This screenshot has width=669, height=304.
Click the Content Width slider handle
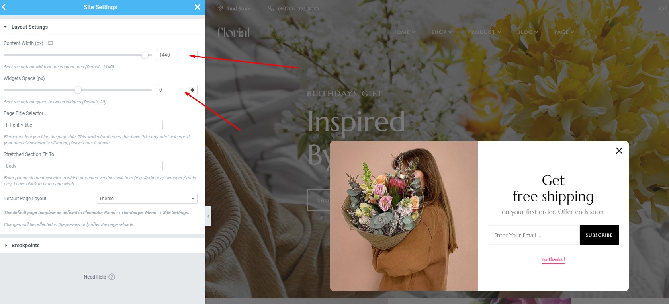[145, 55]
